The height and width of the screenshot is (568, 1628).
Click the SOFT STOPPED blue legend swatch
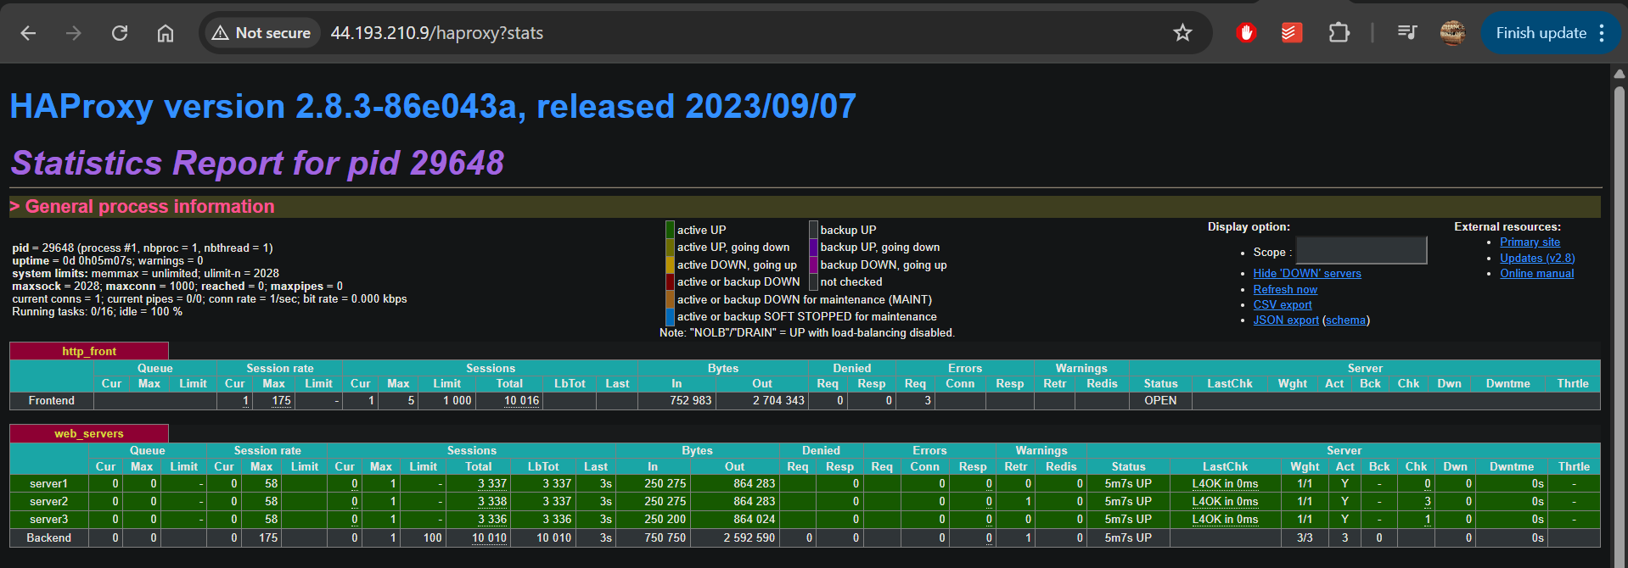(x=670, y=316)
